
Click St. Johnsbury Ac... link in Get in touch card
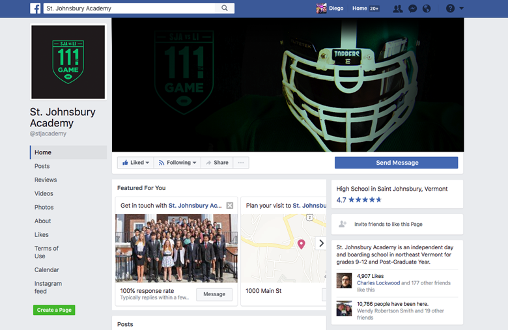tap(195, 205)
